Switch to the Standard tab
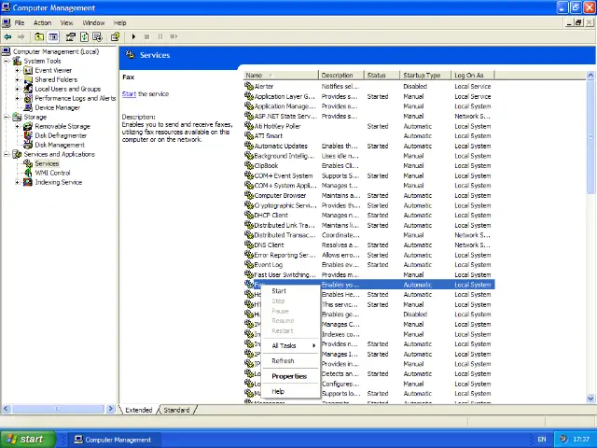This screenshot has height=448, width=597. point(176,410)
